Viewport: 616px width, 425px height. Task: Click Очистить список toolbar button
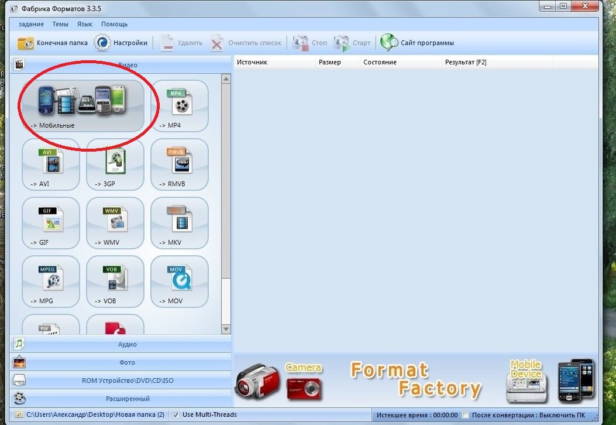pos(246,43)
